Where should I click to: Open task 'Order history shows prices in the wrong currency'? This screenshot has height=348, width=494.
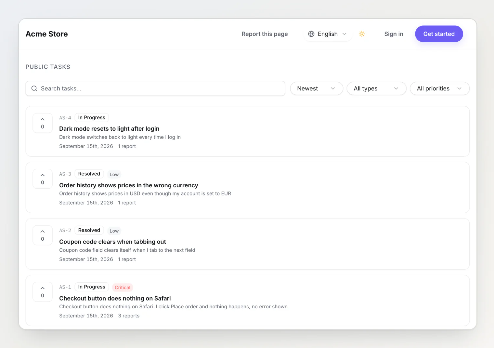(x=129, y=185)
